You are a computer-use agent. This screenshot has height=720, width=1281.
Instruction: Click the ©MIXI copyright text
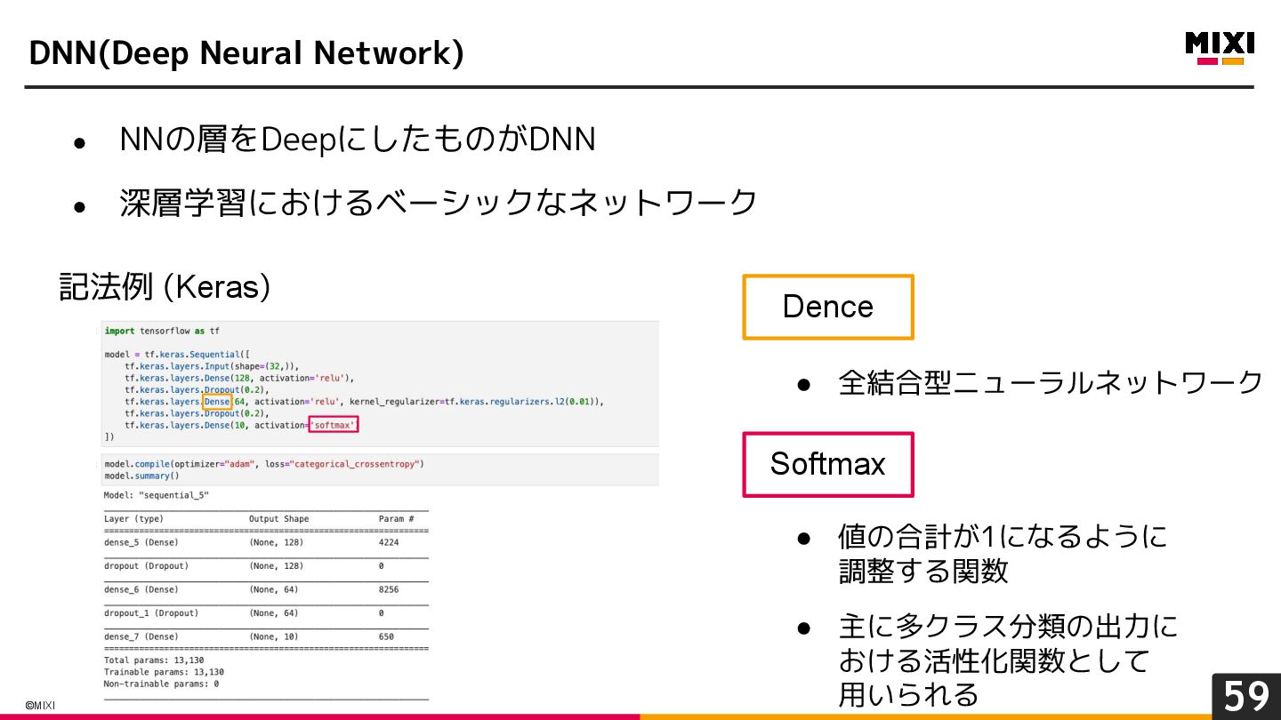[39, 706]
